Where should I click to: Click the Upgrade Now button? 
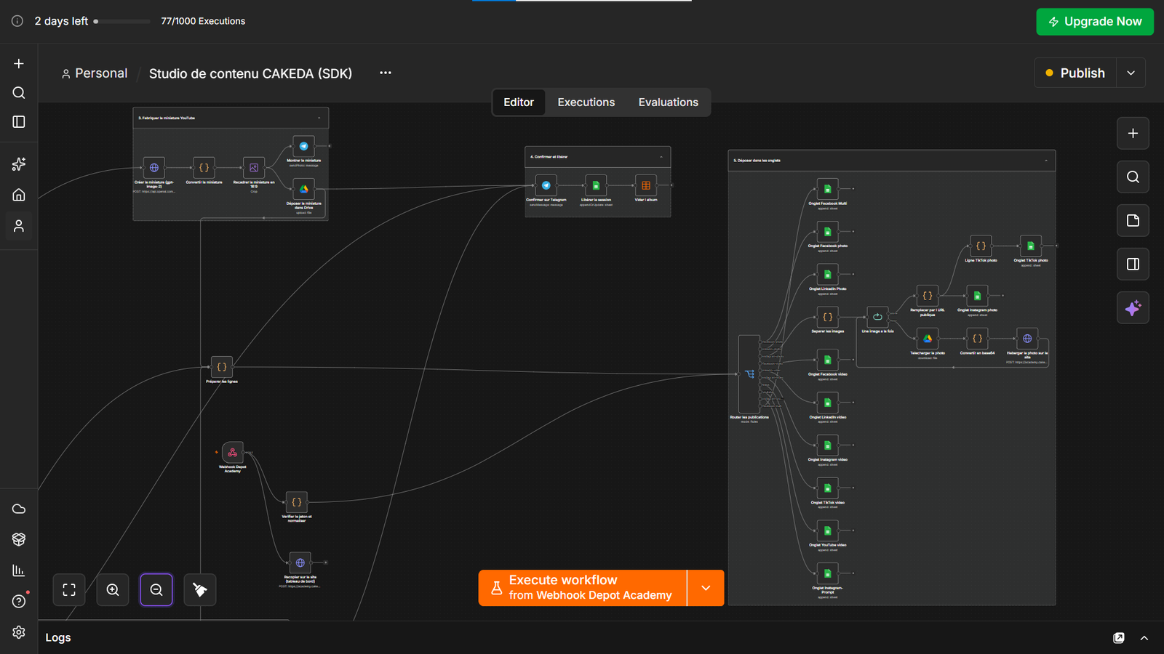coord(1095,22)
